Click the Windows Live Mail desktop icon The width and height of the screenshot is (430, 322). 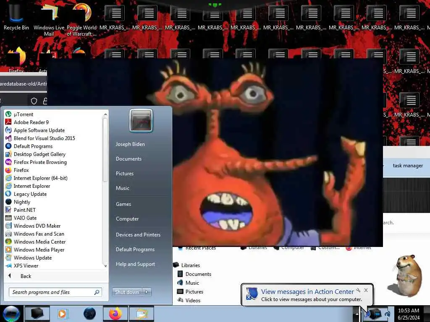[x=49, y=20]
